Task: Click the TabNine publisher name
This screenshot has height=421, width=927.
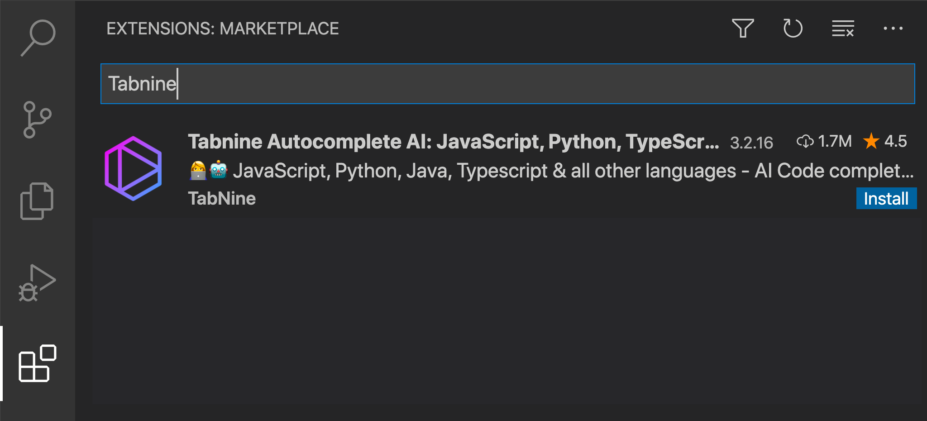Action: 222,199
